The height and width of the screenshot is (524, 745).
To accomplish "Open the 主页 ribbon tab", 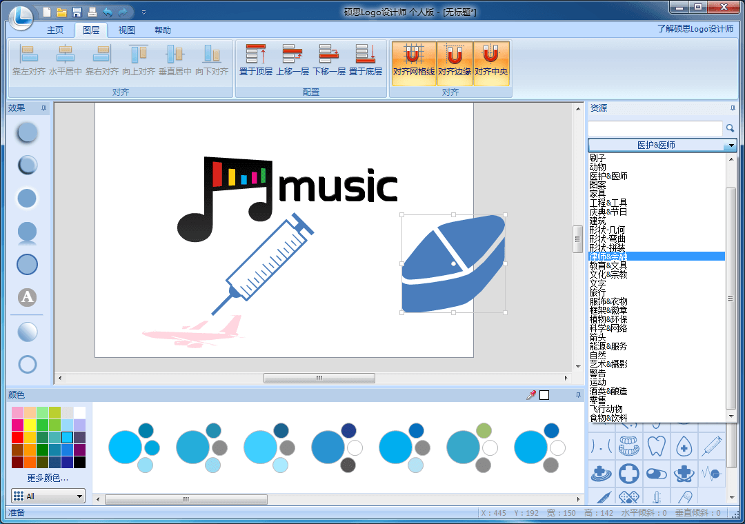I will click(x=55, y=30).
